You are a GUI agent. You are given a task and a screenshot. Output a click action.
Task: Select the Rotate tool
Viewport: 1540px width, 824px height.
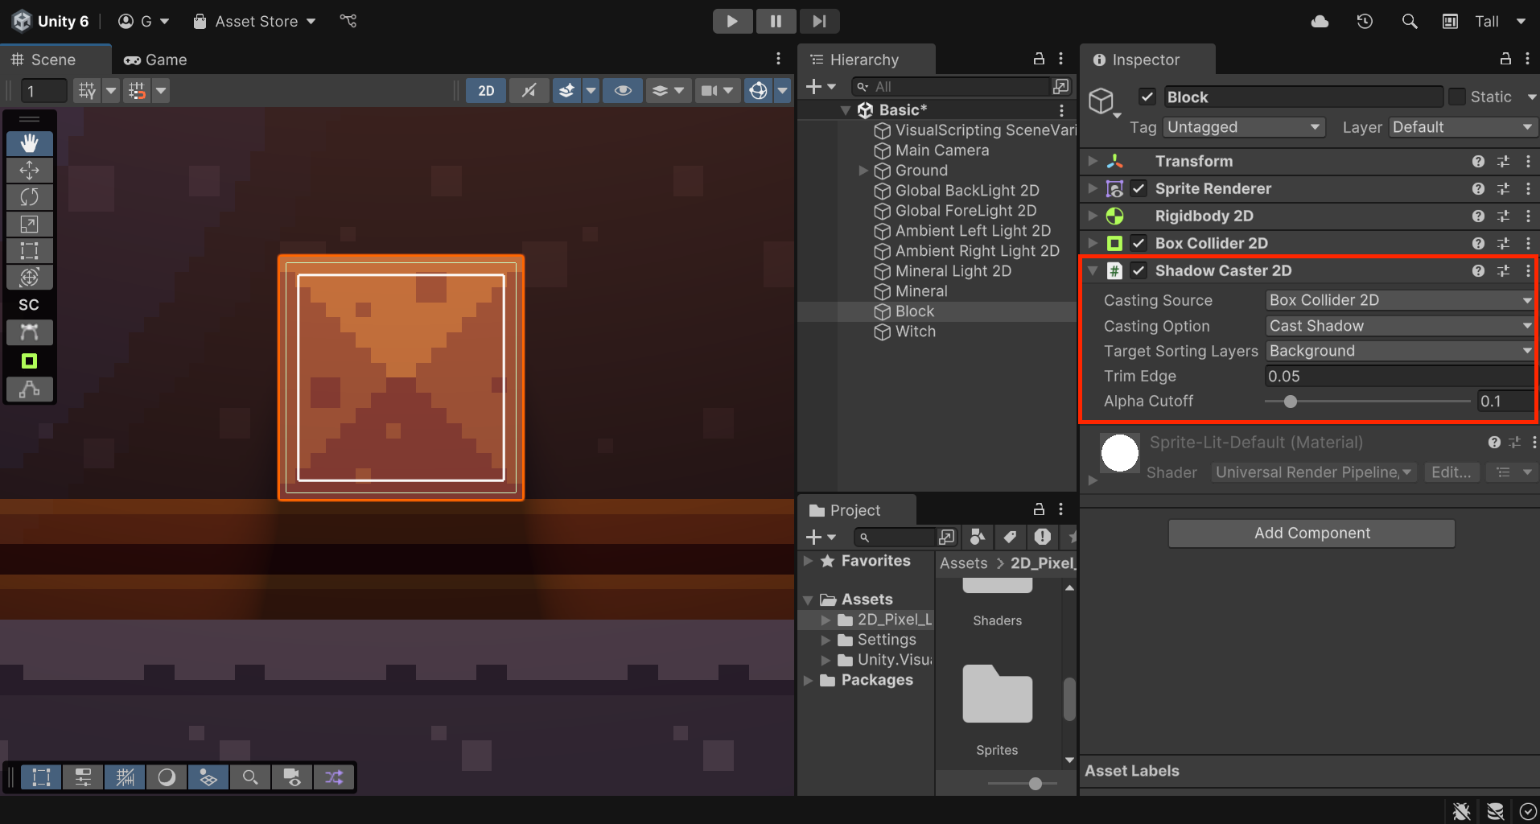[30, 197]
